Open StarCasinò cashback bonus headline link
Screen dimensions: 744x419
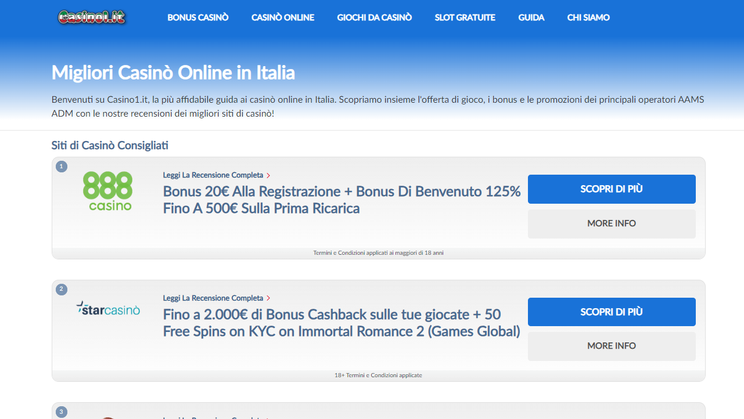(x=342, y=323)
